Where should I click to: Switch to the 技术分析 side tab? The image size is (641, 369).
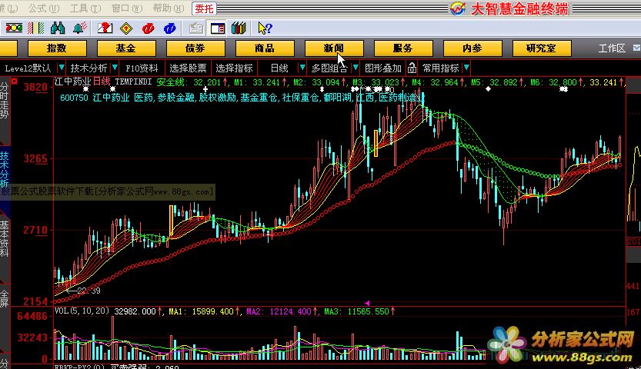(x=5, y=169)
